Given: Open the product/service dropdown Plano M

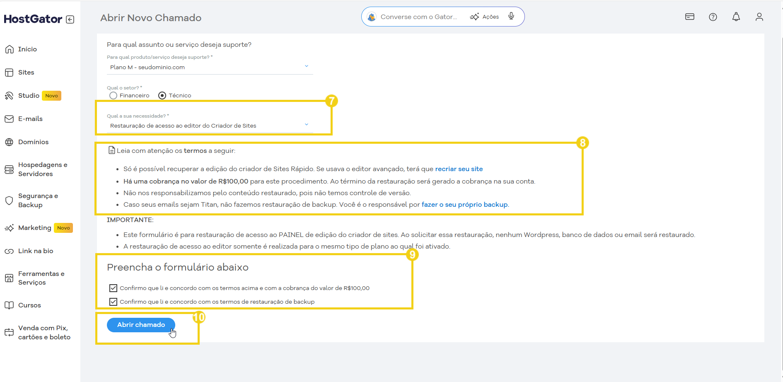Looking at the screenshot, I should pyautogui.click(x=210, y=67).
